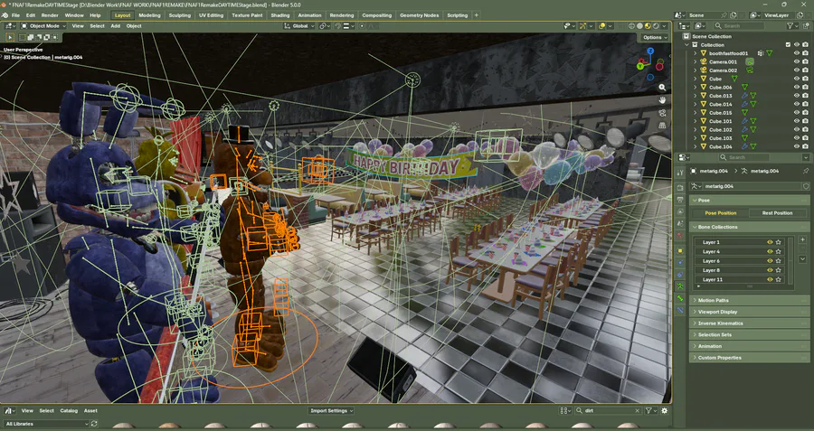Viewport: 814px width, 431px height.
Task: Toggle Layer 1 bone collection visibility
Action: point(770,242)
